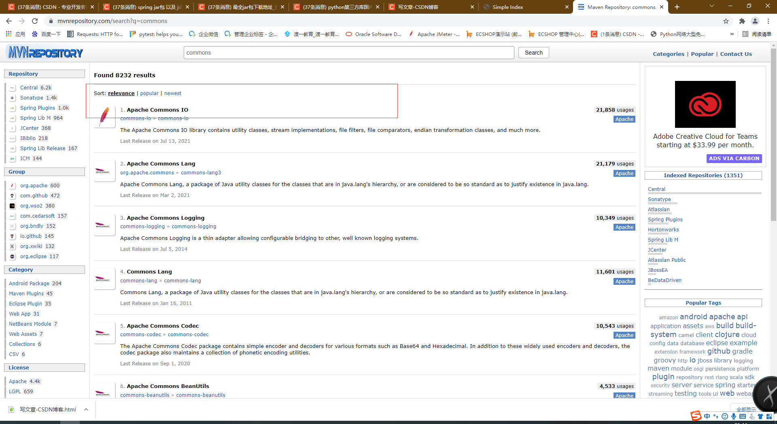Open the tab search chevron in title bar
Viewport: 777px width, 424px height.
click(x=712, y=6)
